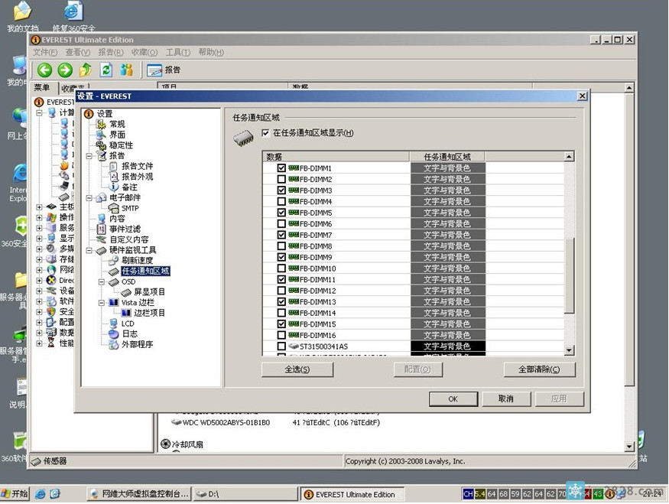This screenshot has height=504, width=669.
Task: Click the ST31500341AS color setting cell
Action: click(447, 346)
